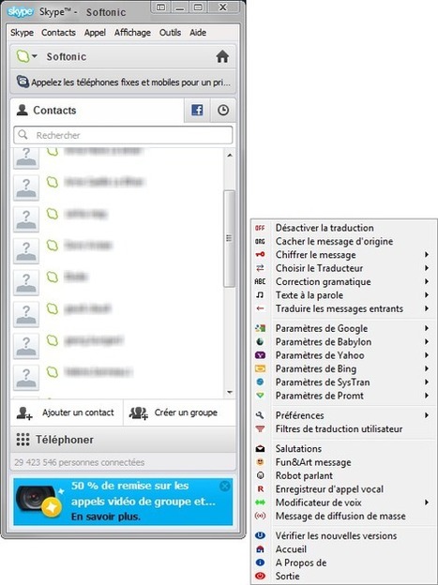Expand the Préférences submenu arrow
438x585 pixels.
click(x=427, y=415)
